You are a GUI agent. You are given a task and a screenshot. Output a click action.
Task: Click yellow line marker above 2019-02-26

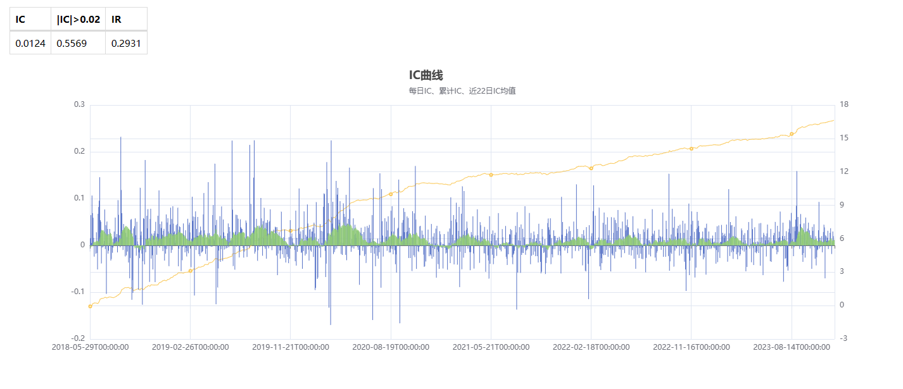(x=190, y=271)
